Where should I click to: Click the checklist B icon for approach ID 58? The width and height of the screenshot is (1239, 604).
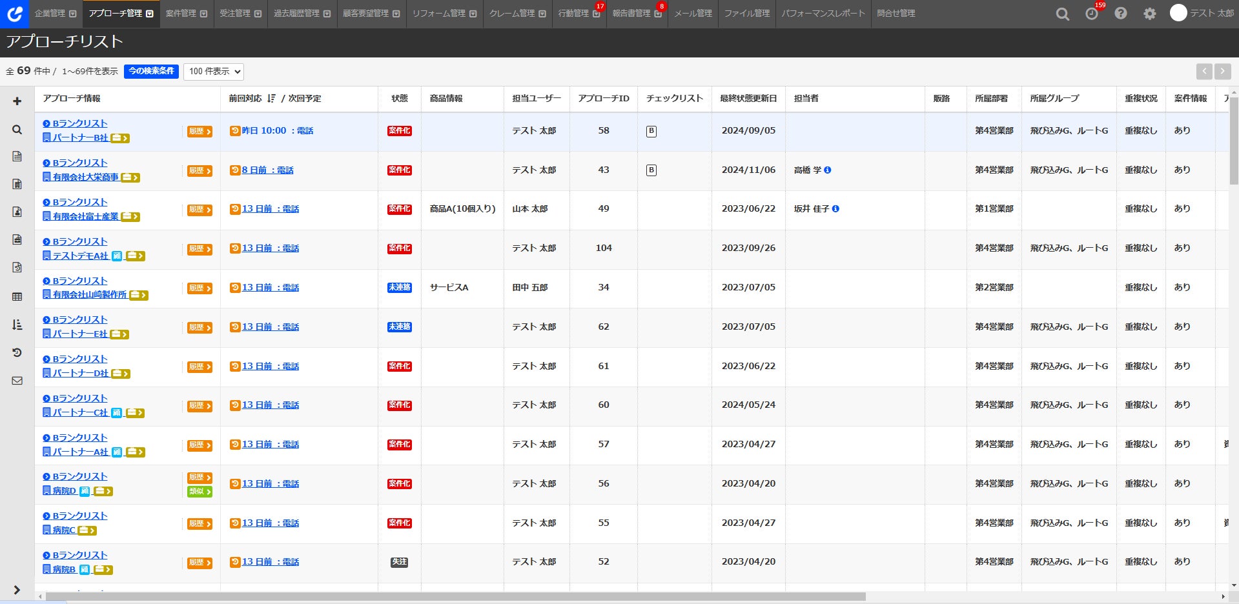pos(651,131)
